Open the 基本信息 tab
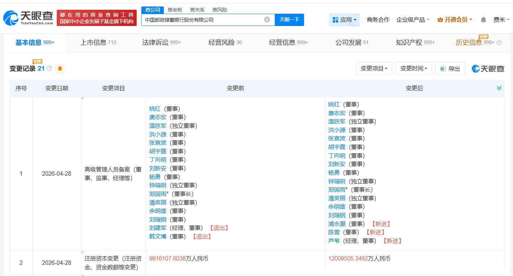The height and width of the screenshot is (276, 513). click(35, 43)
